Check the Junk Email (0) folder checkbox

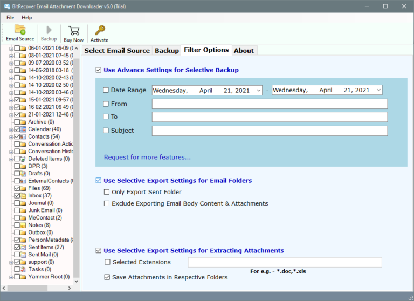click(x=17, y=210)
